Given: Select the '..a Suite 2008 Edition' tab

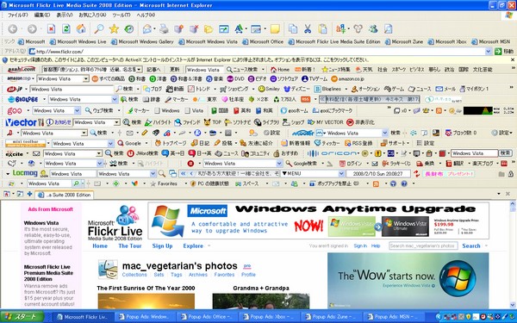Looking at the screenshot, I should pyautogui.click(x=65, y=195).
